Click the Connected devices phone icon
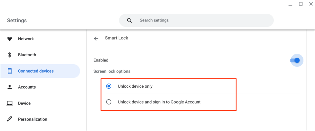 [x=10, y=71]
